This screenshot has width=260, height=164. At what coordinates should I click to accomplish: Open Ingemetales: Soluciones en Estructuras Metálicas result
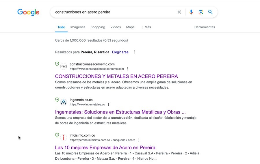pyautogui.click(x=120, y=112)
